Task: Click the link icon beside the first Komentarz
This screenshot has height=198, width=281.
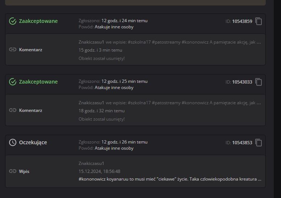Action: (x=13, y=49)
